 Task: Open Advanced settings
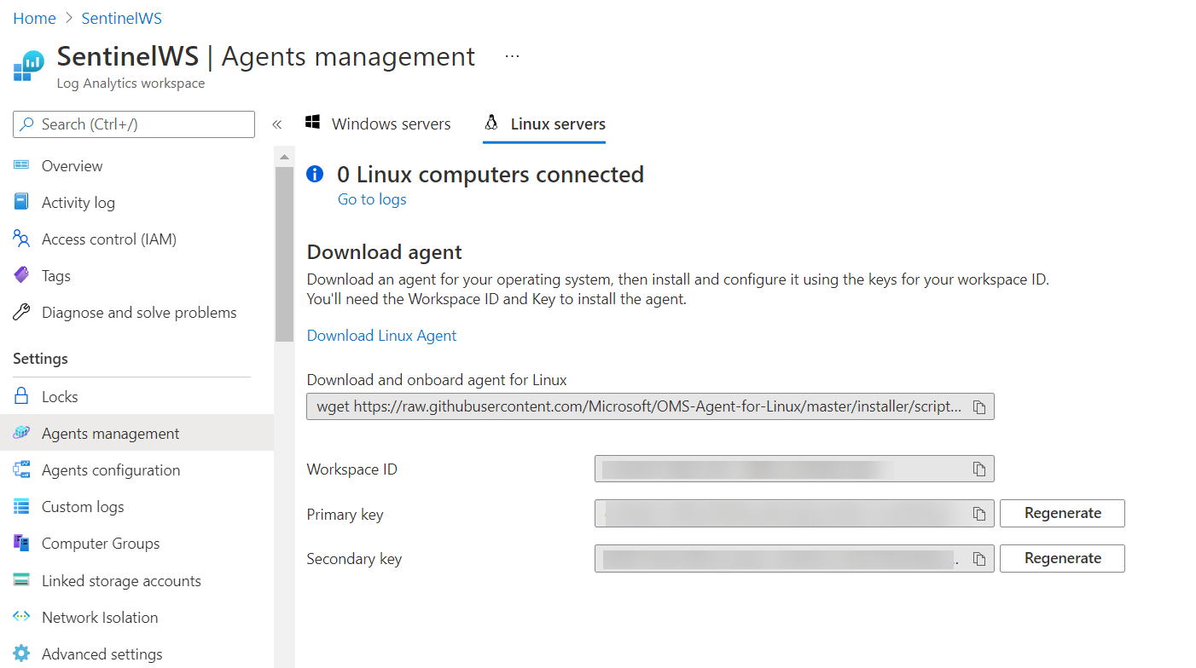point(102,653)
